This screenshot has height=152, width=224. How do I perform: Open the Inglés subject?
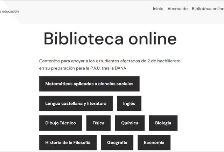coord(129,103)
